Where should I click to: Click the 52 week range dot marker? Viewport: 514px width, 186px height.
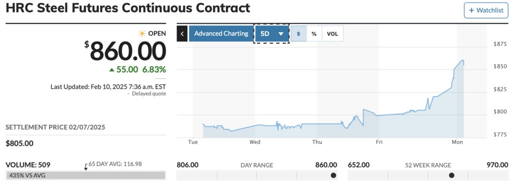pos(452,175)
